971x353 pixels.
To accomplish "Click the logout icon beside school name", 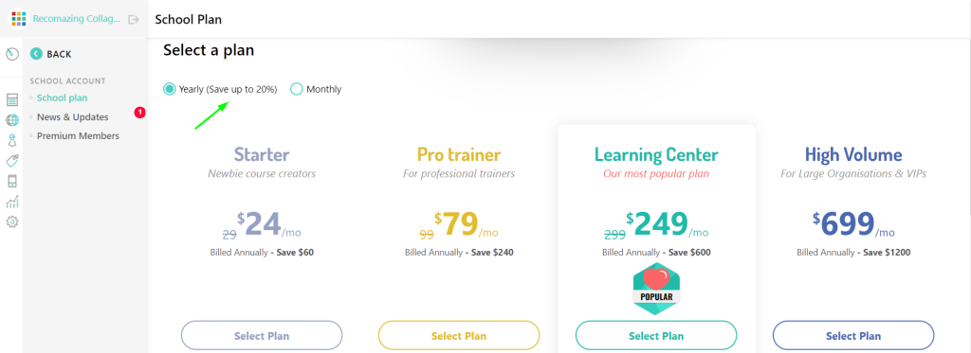I will coord(133,19).
